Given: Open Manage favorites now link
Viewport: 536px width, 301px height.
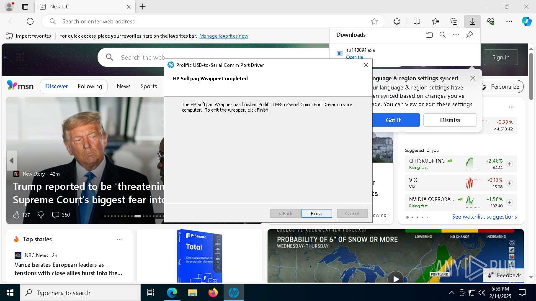Looking at the screenshot, I should (224, 36).
